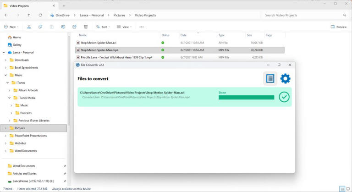Open a new tab with plus
Screen dimensions: 352x192
[x=64, y=6]
